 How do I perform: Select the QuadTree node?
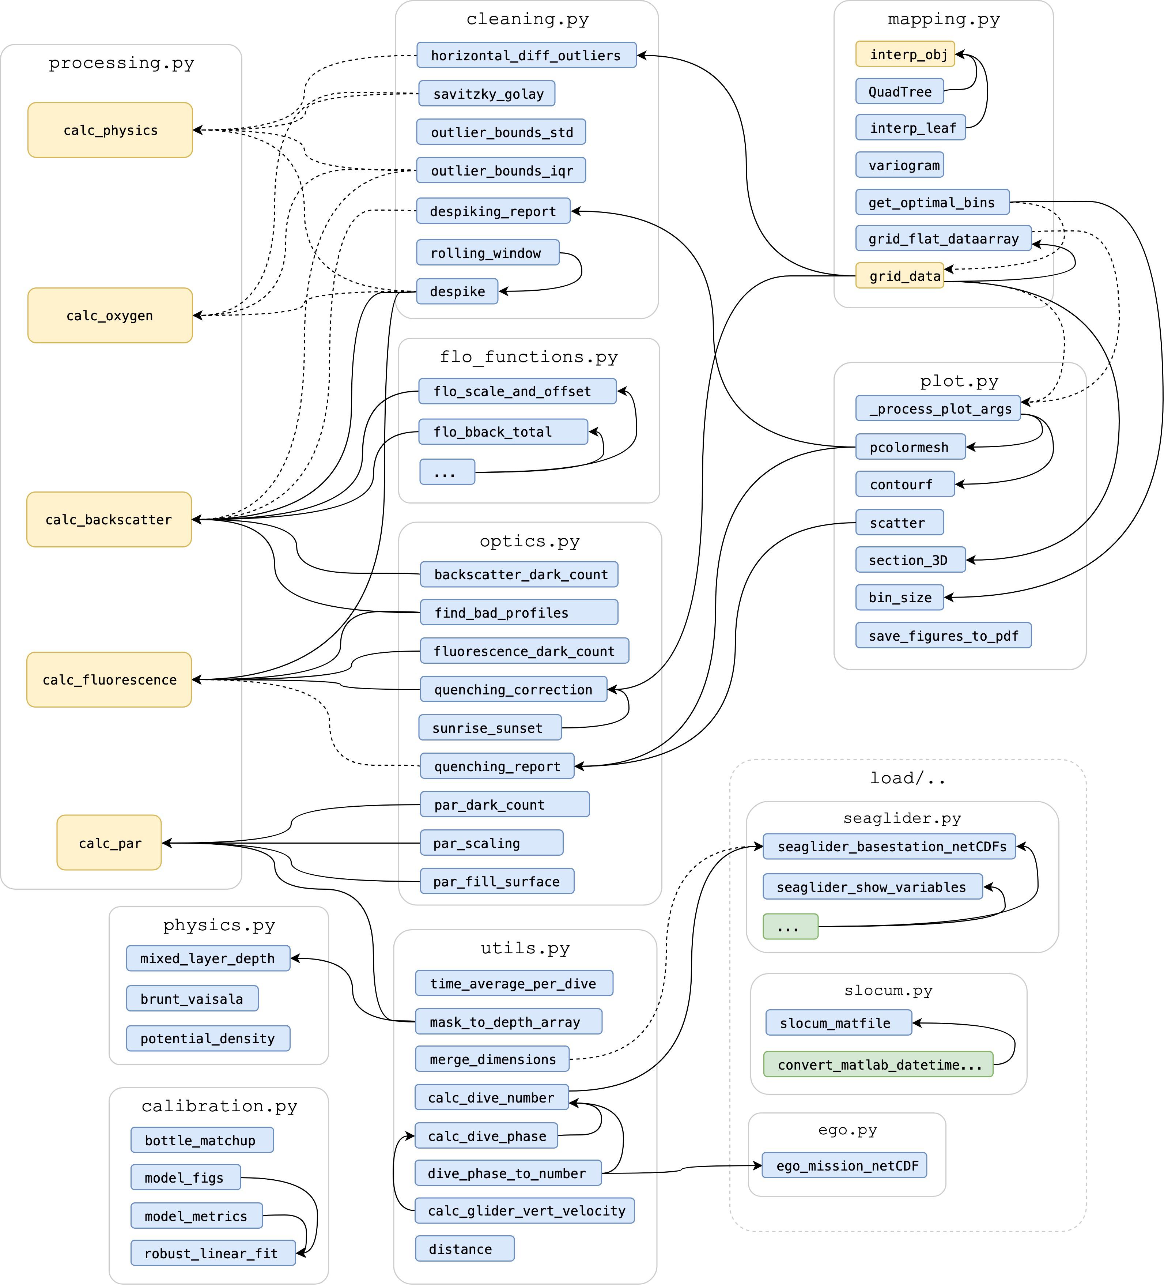click(x=900, y=91)
